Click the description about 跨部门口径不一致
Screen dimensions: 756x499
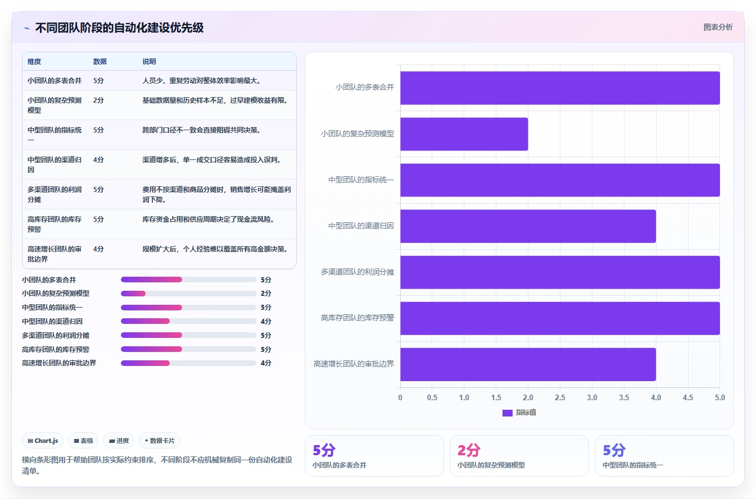201,130
